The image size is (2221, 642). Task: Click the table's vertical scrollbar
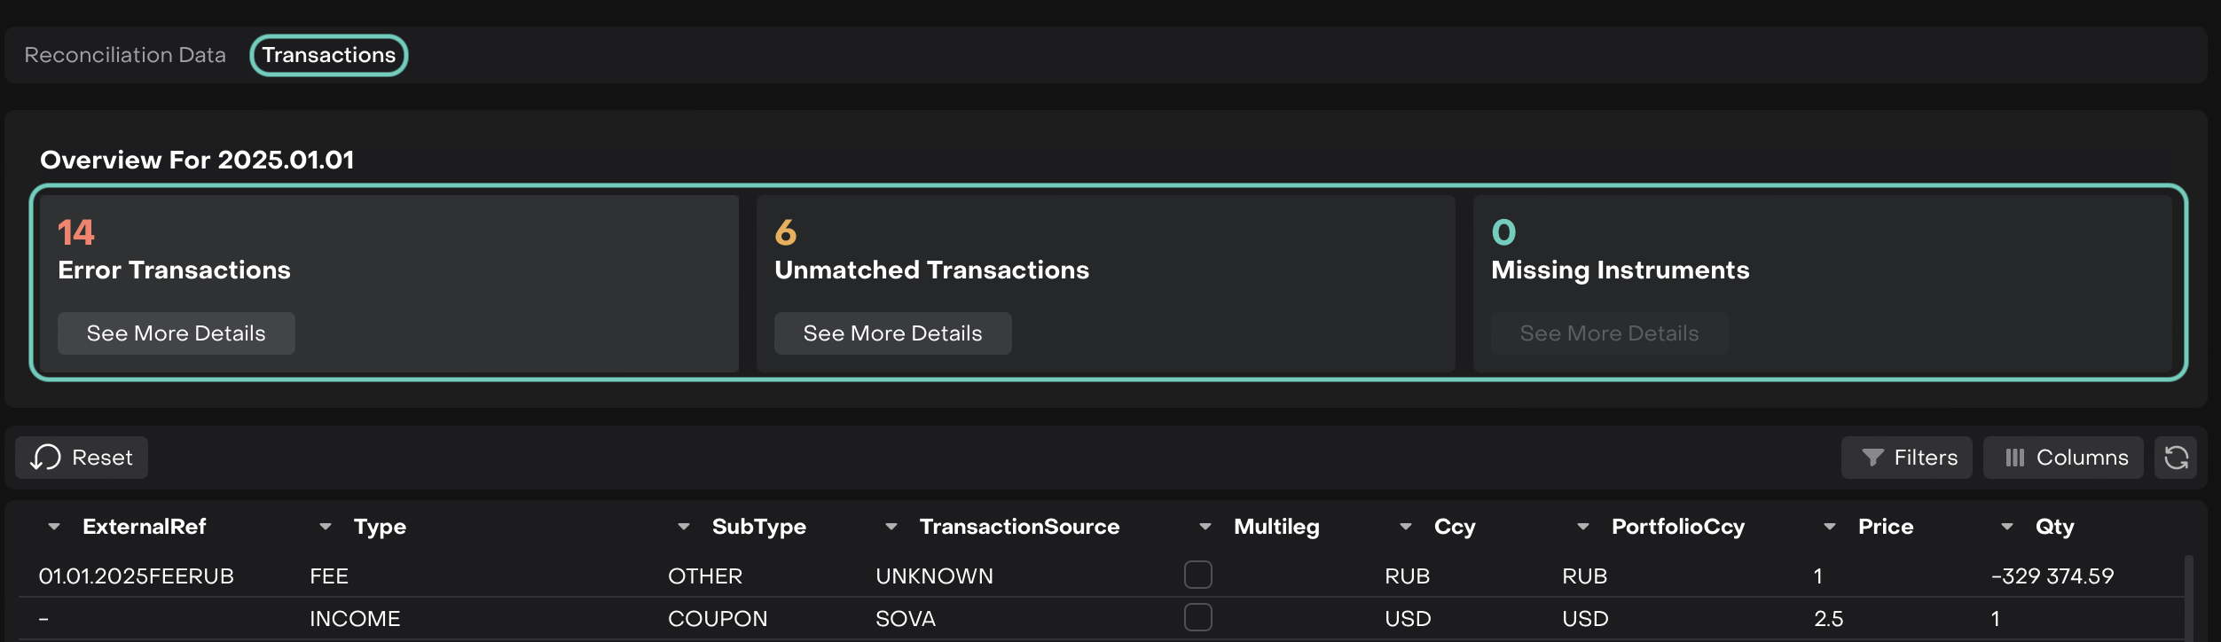point(2189,599)
